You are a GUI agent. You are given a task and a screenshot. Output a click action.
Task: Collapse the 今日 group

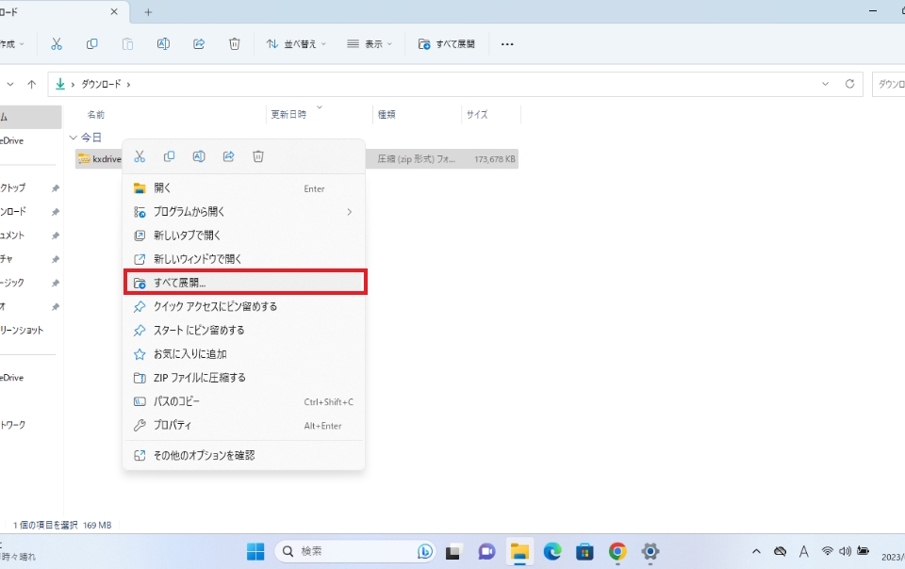pyautogui.click(x=74, y=138)
